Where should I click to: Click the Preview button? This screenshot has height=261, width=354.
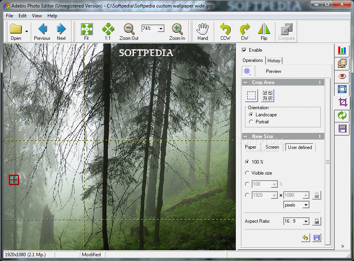pyautogui.click(x=273, y=71)
